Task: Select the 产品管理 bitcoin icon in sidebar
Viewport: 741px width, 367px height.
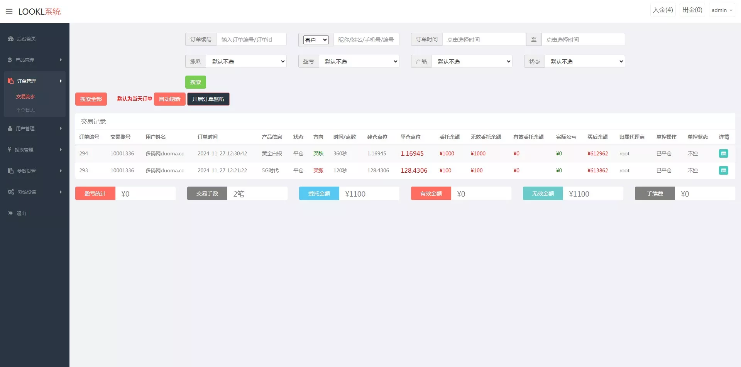Action: [x=10, y=60]
